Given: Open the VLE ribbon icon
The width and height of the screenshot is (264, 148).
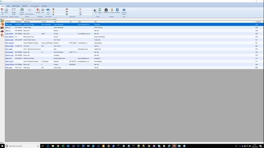Looking at the screenshot, I should [x=95, y=11].
